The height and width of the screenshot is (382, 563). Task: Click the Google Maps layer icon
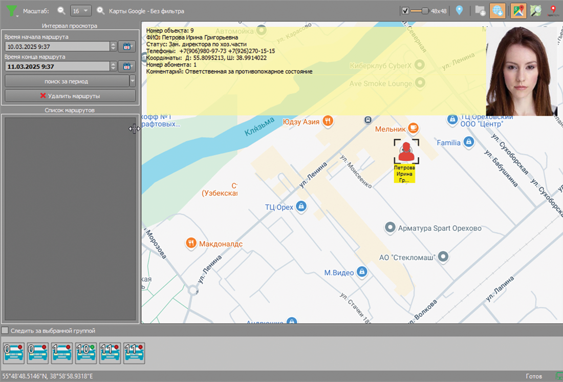tap(518, 11)
